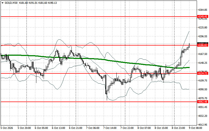This screenshot has height=131, width=209.
Task: Click the red 4124.72 price level label
Action: point(203,73)
